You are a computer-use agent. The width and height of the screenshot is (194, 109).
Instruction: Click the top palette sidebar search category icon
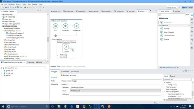(x=192, y=15)
